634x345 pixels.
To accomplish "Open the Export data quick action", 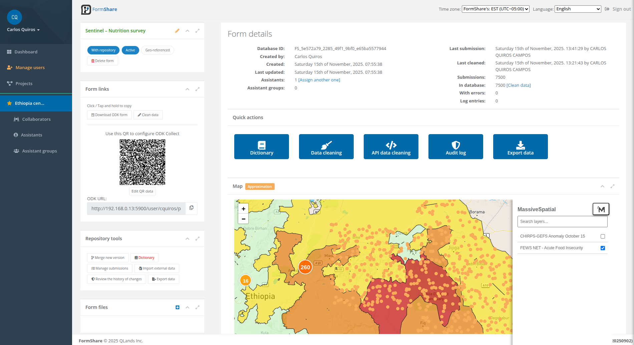I will (521, 147).
